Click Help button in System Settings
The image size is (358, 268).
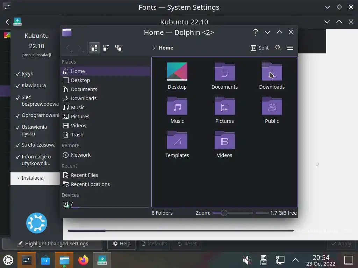pyautogui.click(x=122, y=244)
